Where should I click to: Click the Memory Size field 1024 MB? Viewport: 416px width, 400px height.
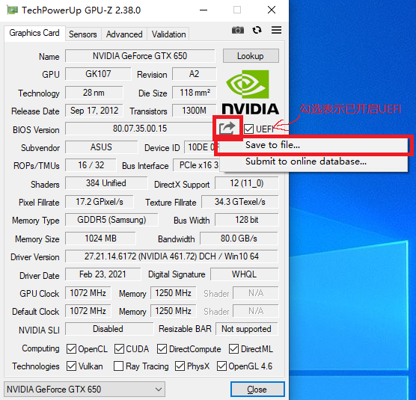[x=100, y=239]
